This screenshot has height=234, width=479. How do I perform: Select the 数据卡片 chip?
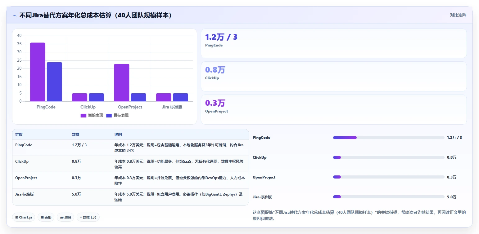(88, 217)
